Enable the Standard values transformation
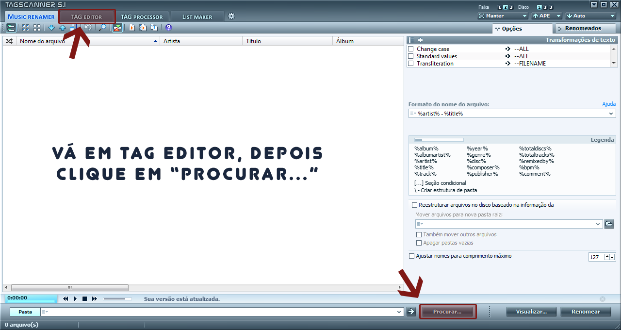 pos(411,56)
